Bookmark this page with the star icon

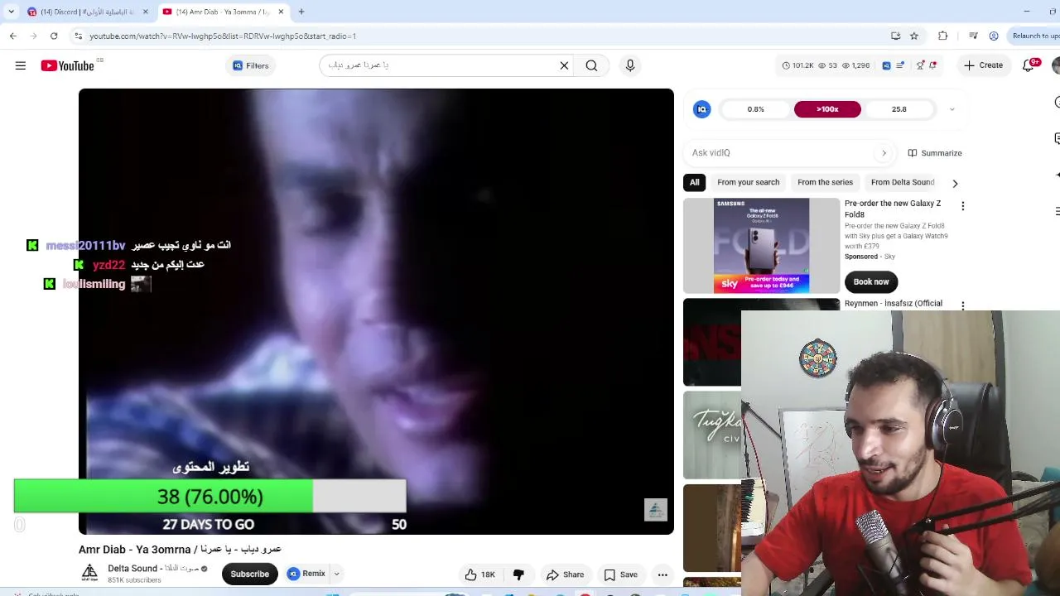coord(914,36)
